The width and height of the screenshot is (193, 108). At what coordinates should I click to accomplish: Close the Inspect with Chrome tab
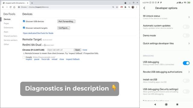[x=27, y=3]
